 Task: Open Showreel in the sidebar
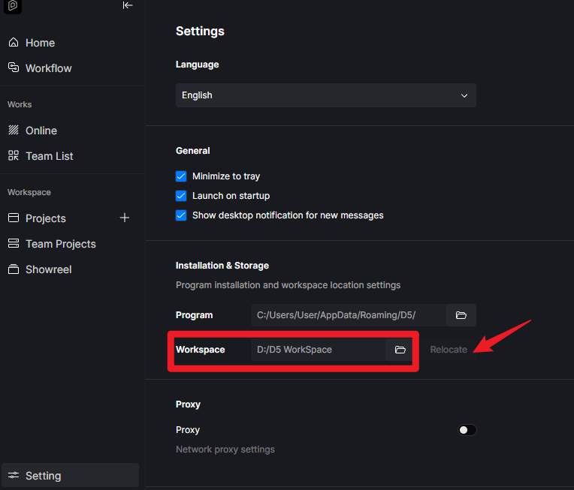[x=48, y=269]
